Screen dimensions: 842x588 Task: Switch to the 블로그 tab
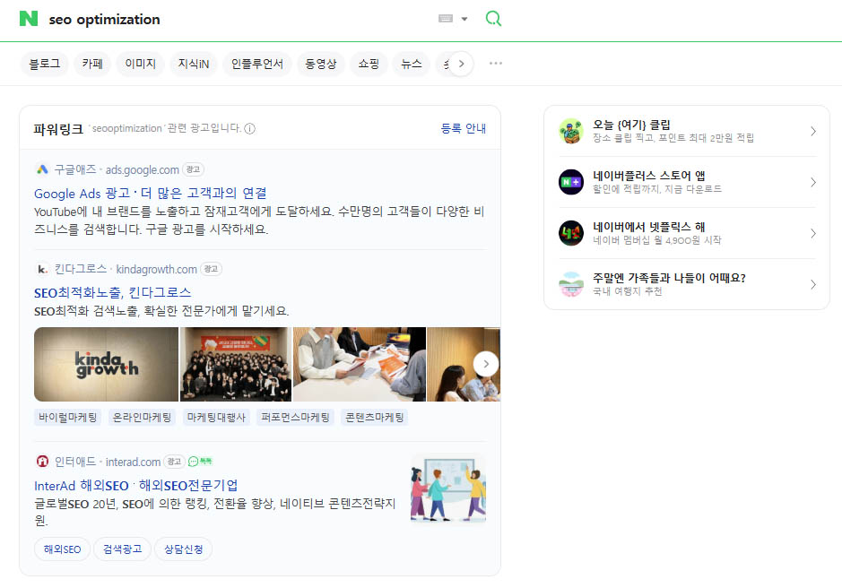pyautogui.click(x=45, y=64)
